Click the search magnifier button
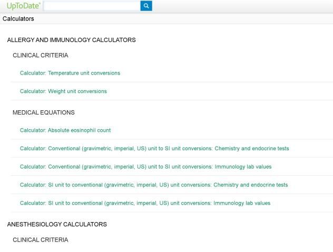 (146, 6)
